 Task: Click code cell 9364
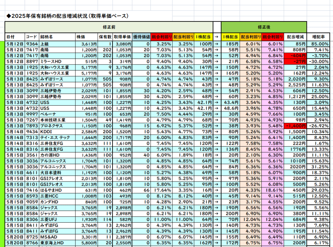[32, 44]
